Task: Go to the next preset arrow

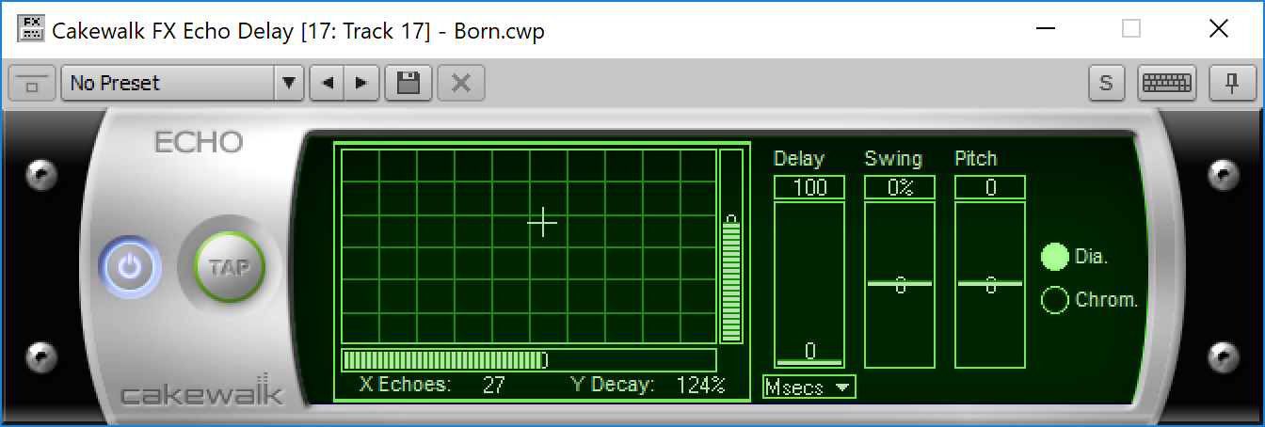Action: pyautogui.click(x=361, y=83)
